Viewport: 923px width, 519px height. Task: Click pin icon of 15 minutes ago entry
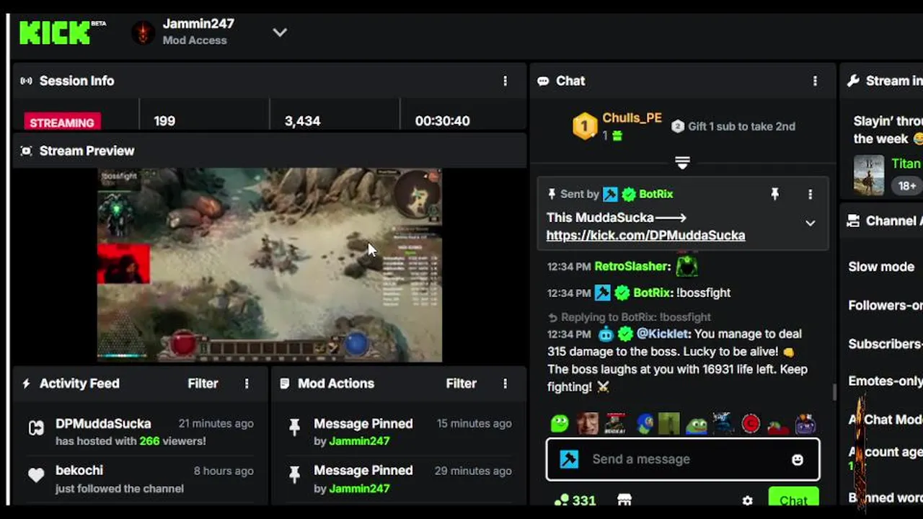point(294,427)
